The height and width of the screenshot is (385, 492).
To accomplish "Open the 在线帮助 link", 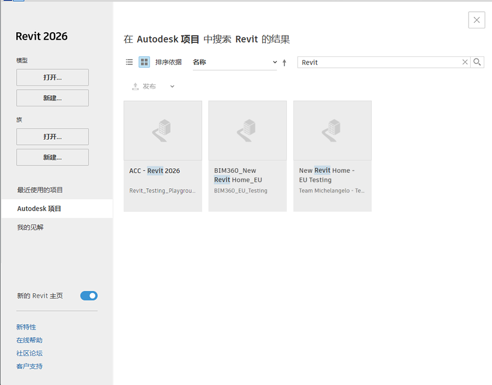I will [29, 340].
